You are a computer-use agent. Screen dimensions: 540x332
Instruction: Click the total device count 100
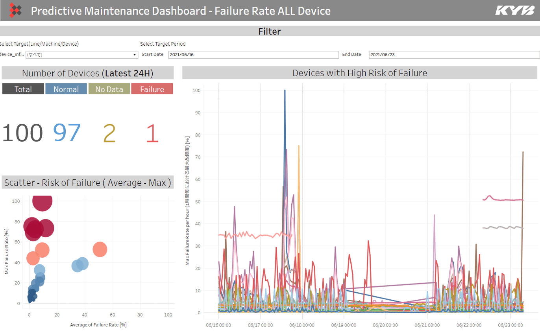point(22,133)
